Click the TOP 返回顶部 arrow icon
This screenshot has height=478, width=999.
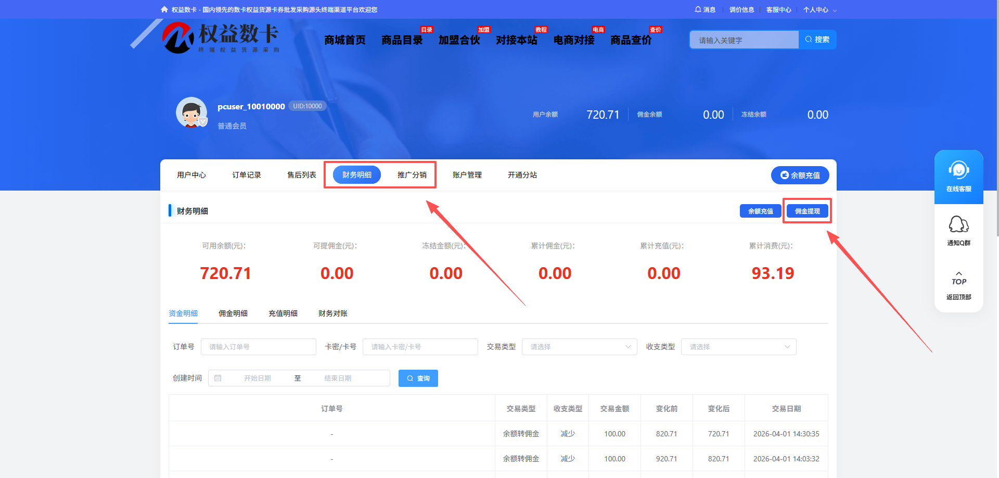(958, 275)
